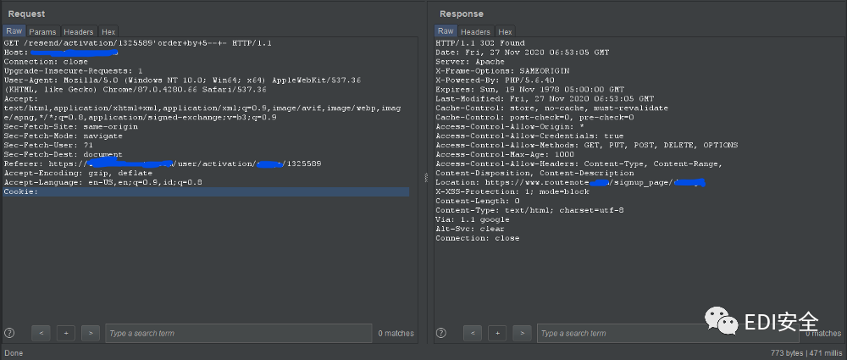Click the Access-Control-Allow-Headers line
Viewport: 847px width, 360px height.
pyautogui.click(x=579, y=163)
